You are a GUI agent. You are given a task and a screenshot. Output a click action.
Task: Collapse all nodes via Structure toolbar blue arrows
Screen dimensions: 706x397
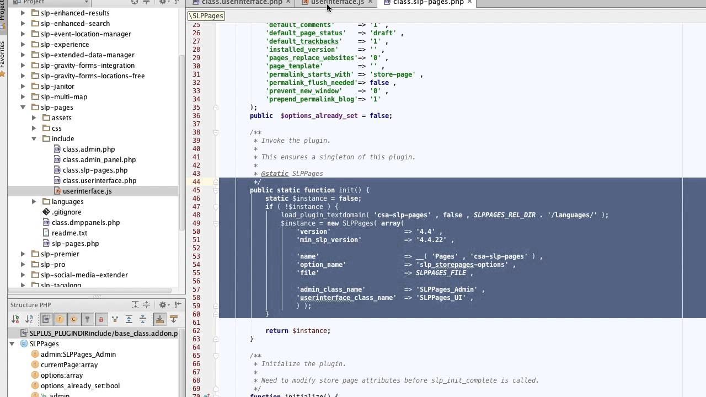click(143, 319)
